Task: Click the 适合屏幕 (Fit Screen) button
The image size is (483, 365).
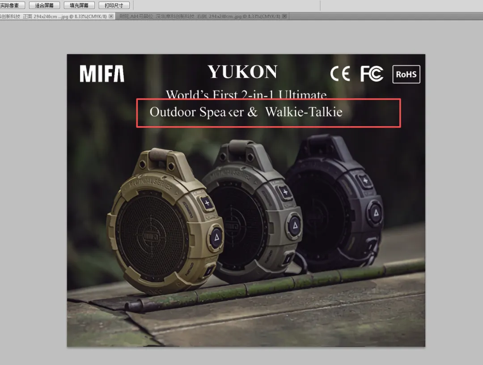Action: pos(44,5)
